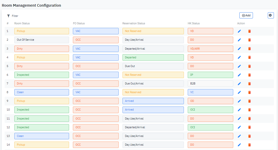Viewport: 278px width, 150px height.
Task: Open the table settings gear icon
Action: [271, 15]
